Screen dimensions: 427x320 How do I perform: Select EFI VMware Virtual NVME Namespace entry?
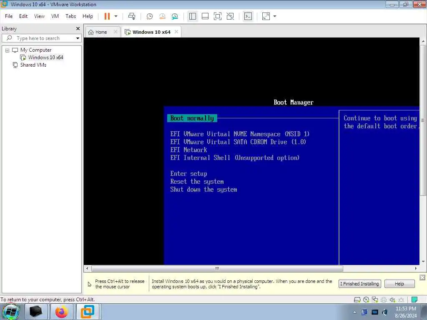[240, 134]
